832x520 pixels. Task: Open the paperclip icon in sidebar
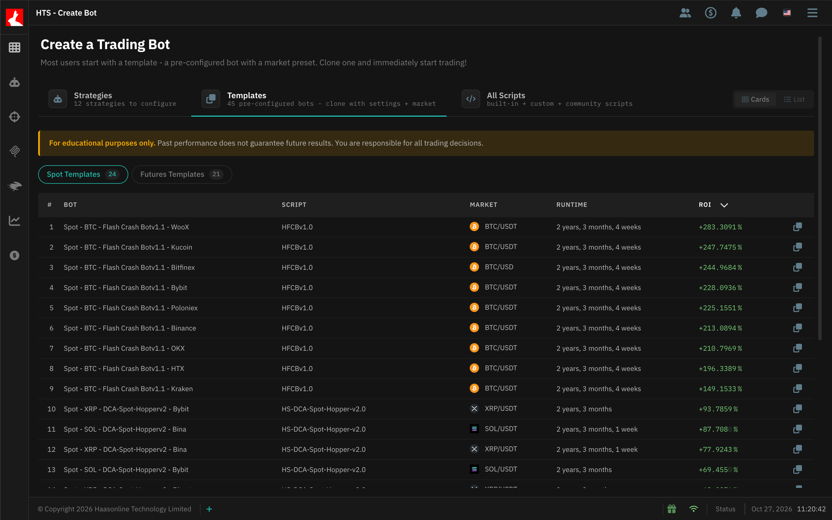14,151
